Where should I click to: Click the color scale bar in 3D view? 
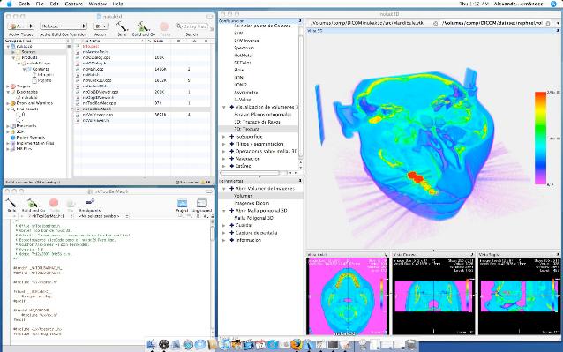pyautogui.click(x=540, y=138)
